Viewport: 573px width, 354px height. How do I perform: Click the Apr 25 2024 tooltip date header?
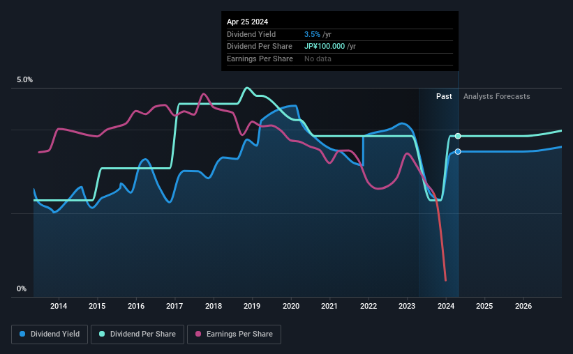247,22
